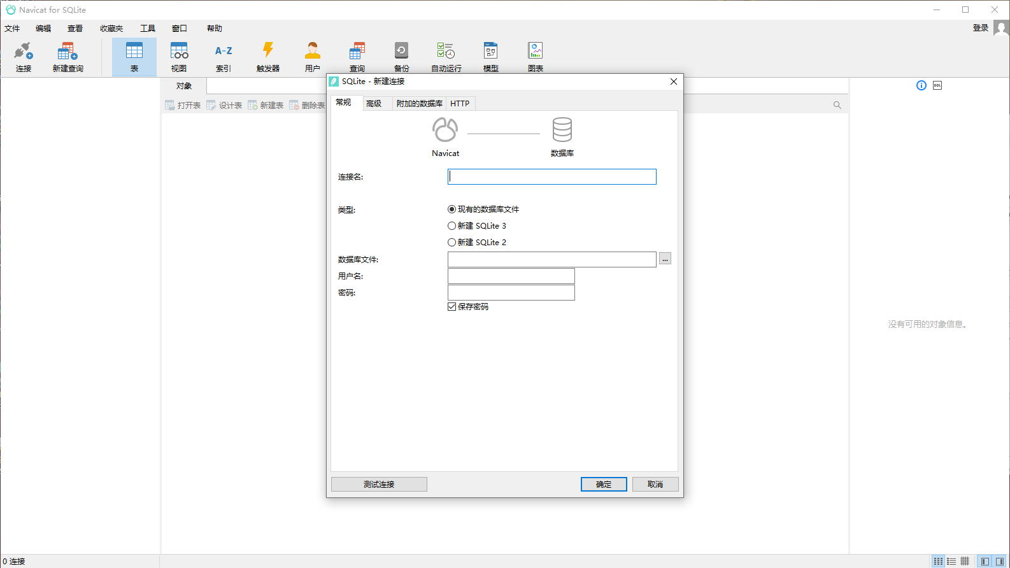The height and width of the screenshot is (568, 1010).
Task: Click the 备份 (Backup) toolbar icon
Action: [x=402, y=57]
